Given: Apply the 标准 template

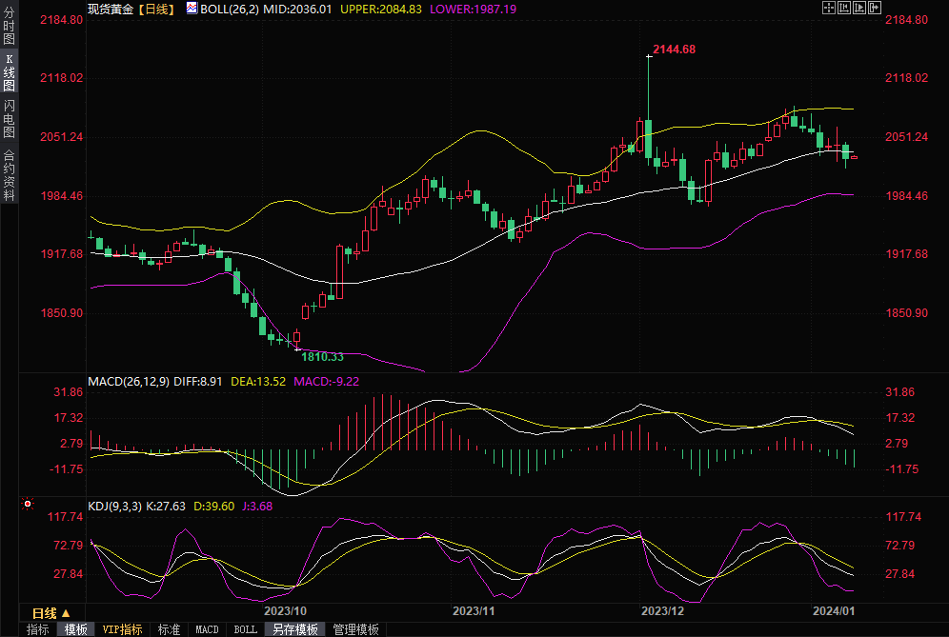Looking at the screenshot, I should click(x=169, y=629).
